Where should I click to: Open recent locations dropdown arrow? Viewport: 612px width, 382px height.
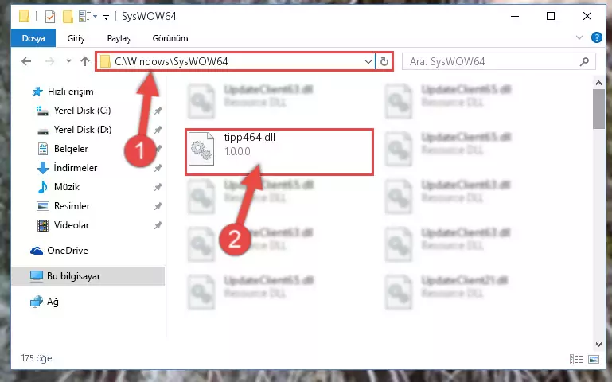[x=68, y=61]
